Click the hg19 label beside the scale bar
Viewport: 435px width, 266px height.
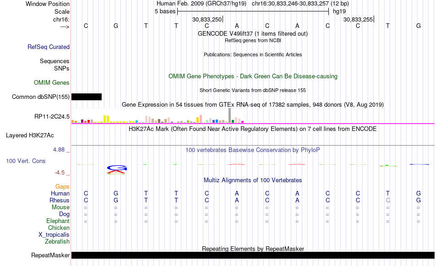pos(339,11)
